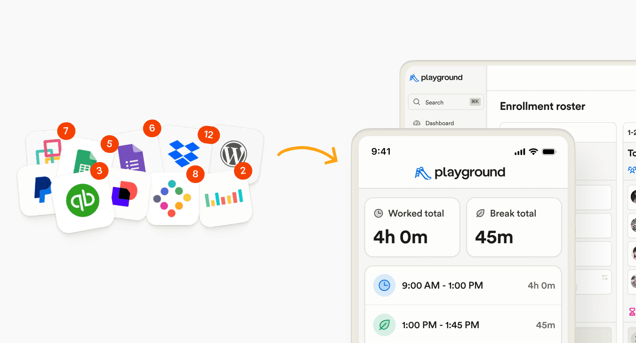
Task: Click the 4h 0m duration on shift row
Action: [x=541, y=286]
